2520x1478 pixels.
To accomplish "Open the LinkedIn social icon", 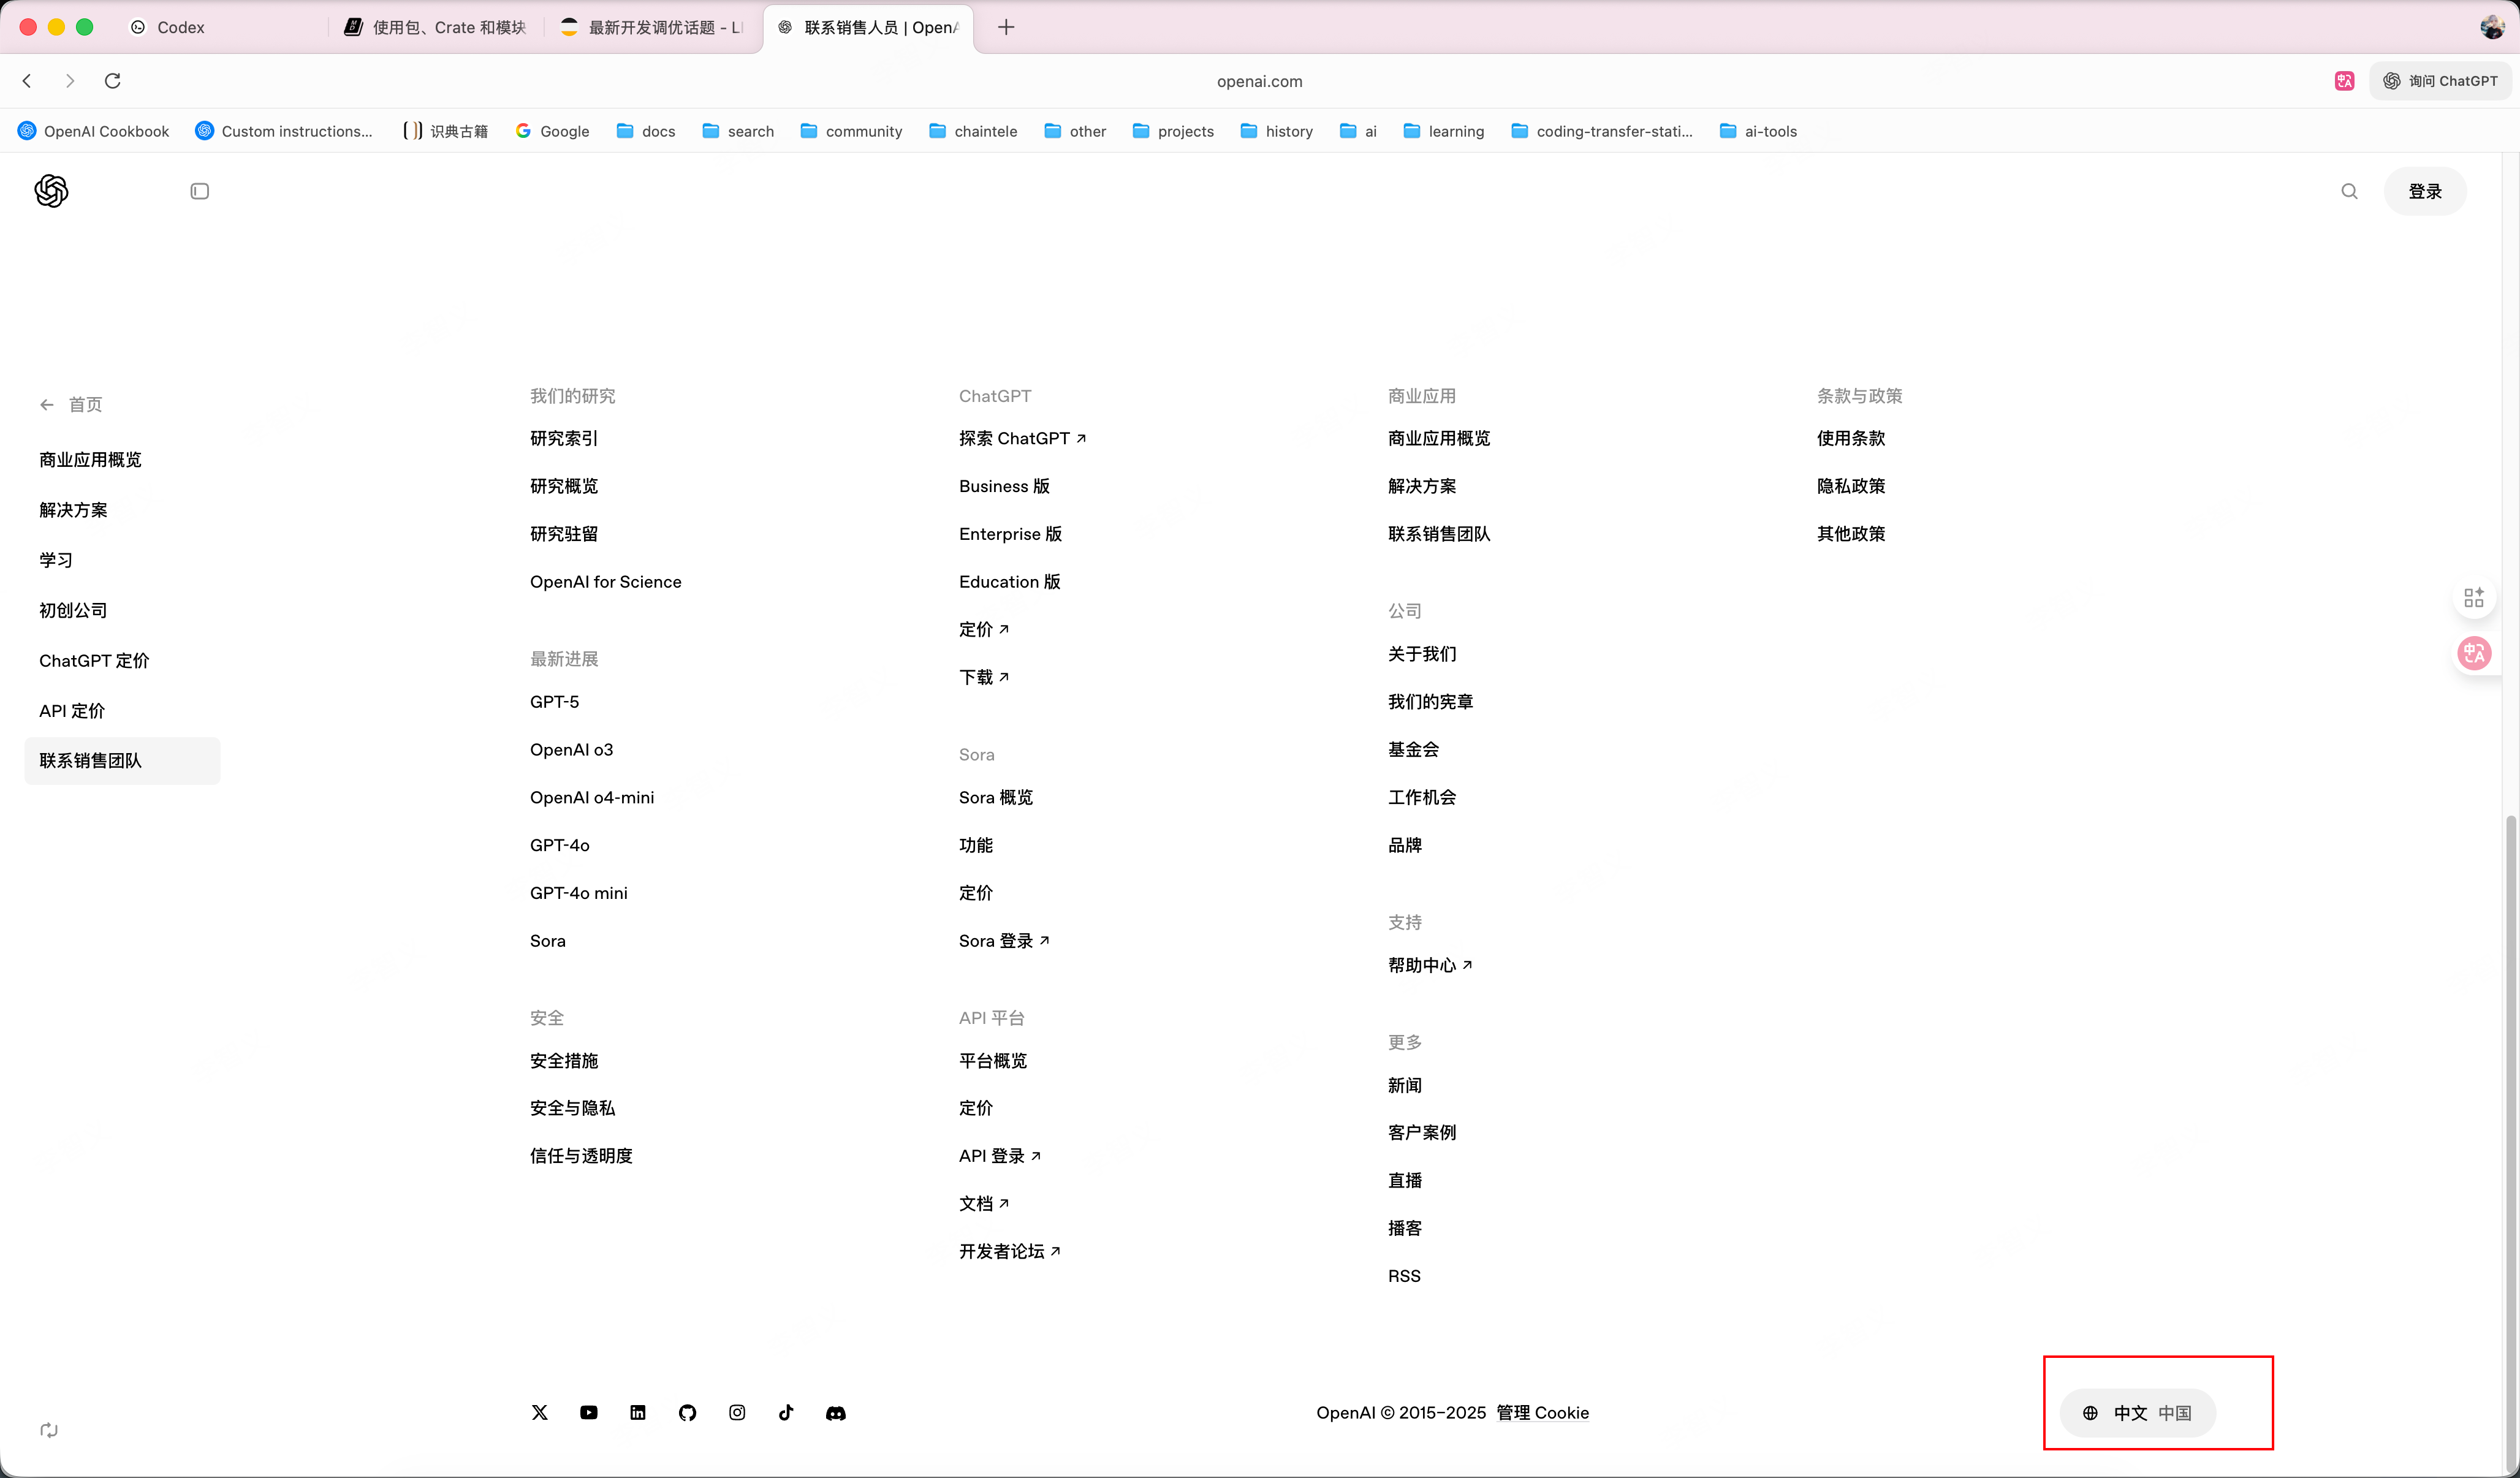I will tap(638, 1412).
